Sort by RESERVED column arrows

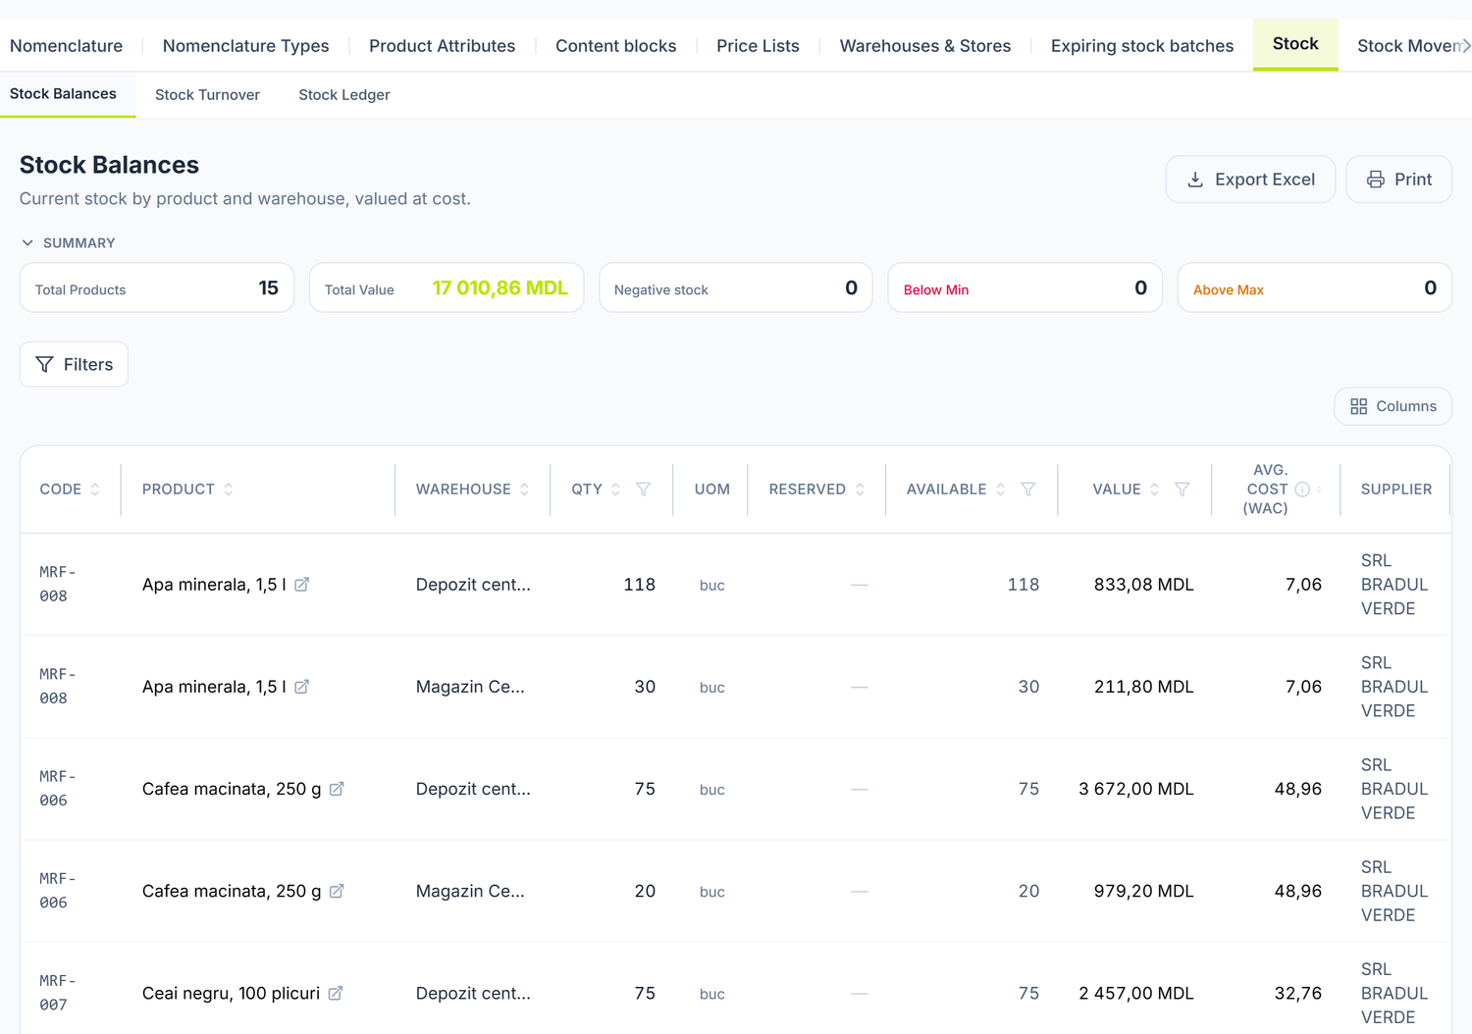[860, 489]
